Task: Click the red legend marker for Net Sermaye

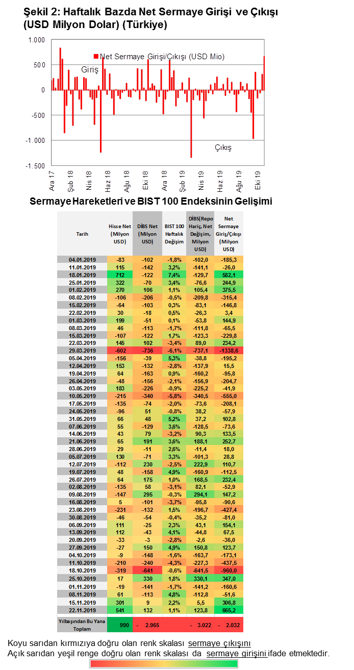Action: [96, 57]
